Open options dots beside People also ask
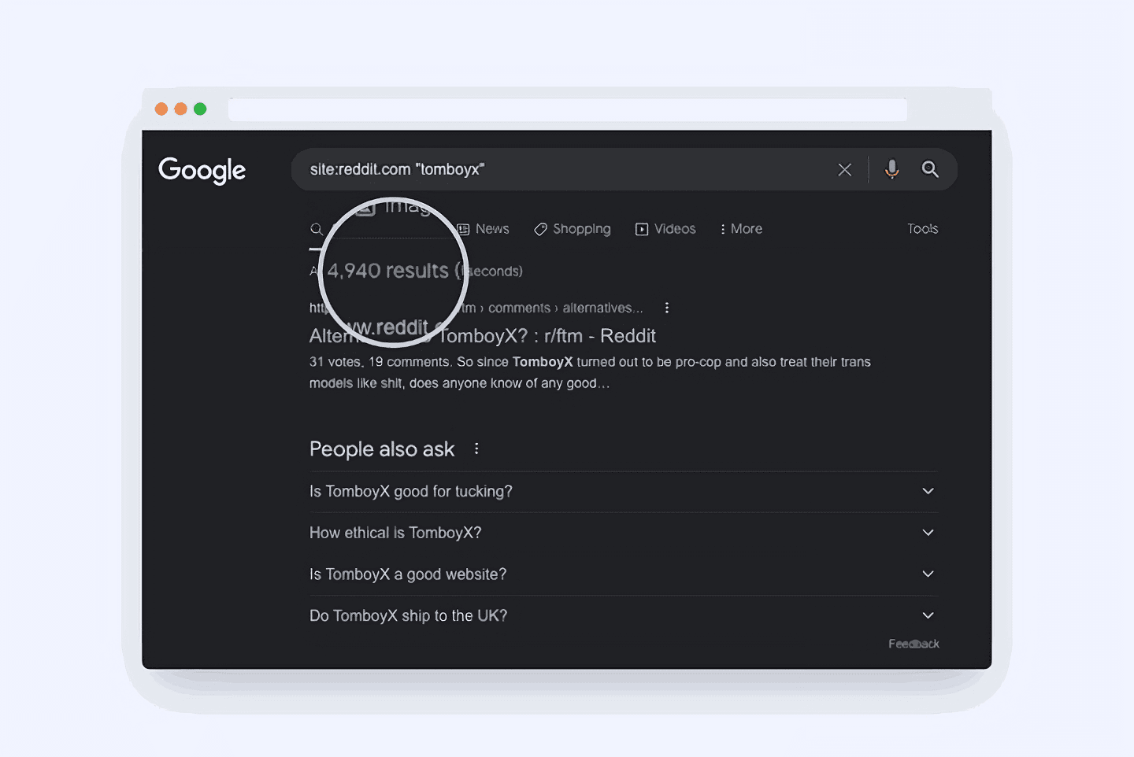 pyautogui.click(x=476, y=449)
